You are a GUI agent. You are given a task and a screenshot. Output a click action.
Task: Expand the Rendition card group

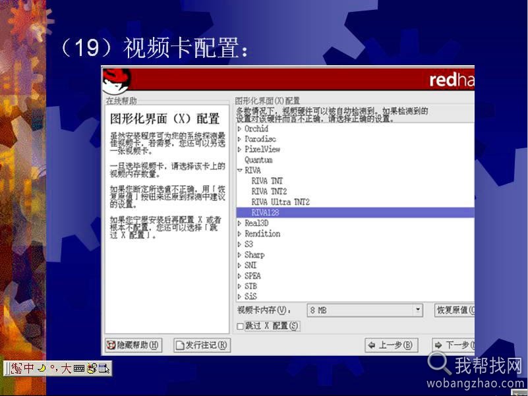(239, 234)
